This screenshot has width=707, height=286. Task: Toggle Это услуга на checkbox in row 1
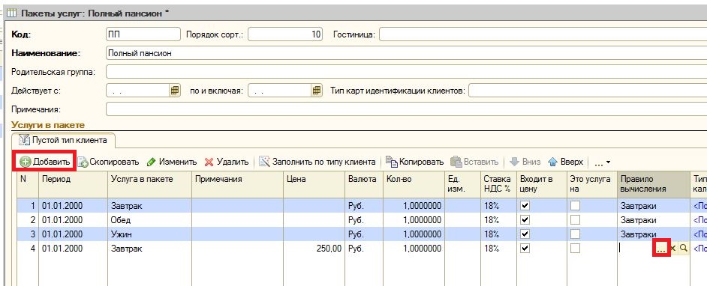pos(575,206)
